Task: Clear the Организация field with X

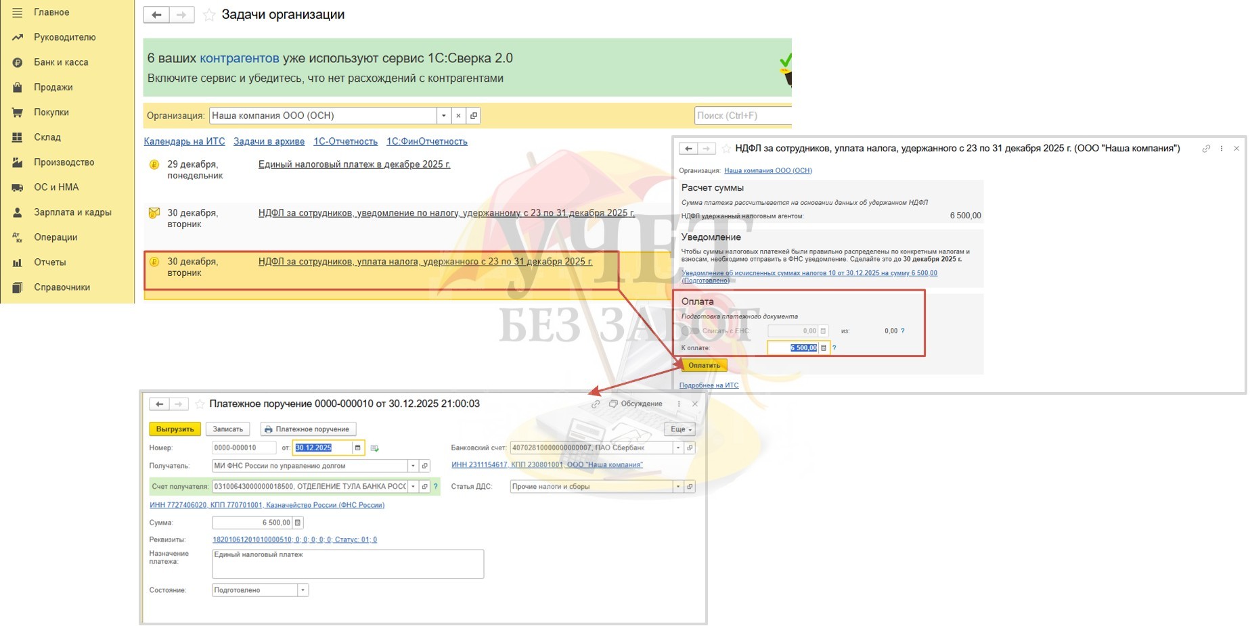Action: (458, 116)
